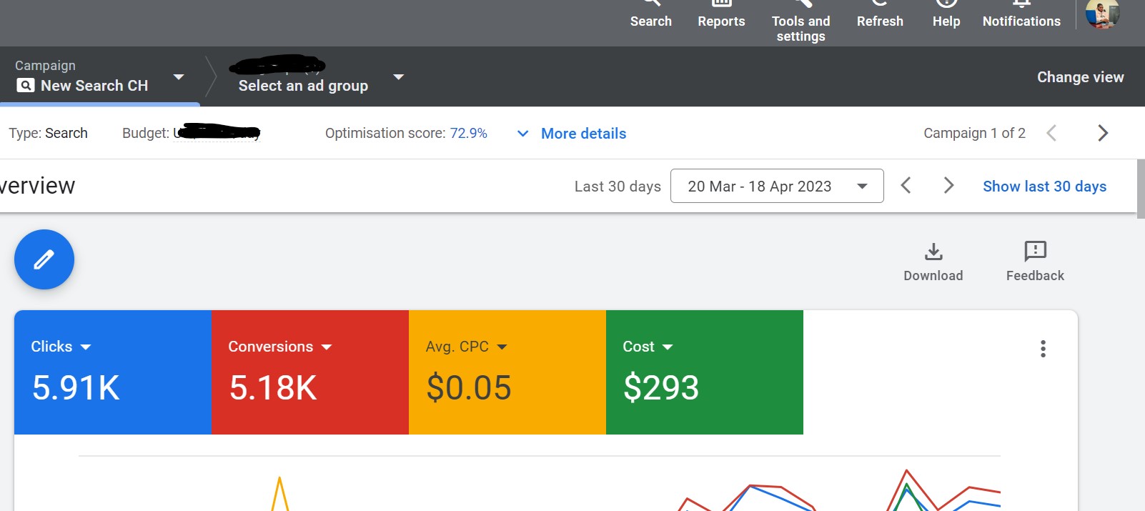
Task: Click the More details link
Action: tap(583, 134)
